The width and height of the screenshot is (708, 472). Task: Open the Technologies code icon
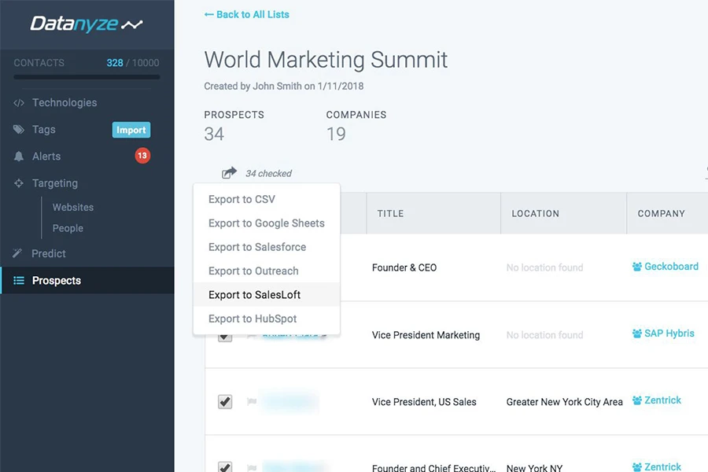[x=19, y=103]
